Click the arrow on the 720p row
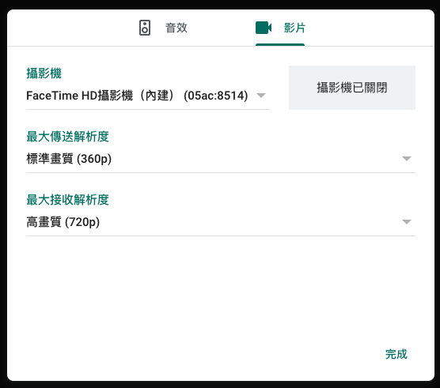440x388 pixels. click(407, 222)
